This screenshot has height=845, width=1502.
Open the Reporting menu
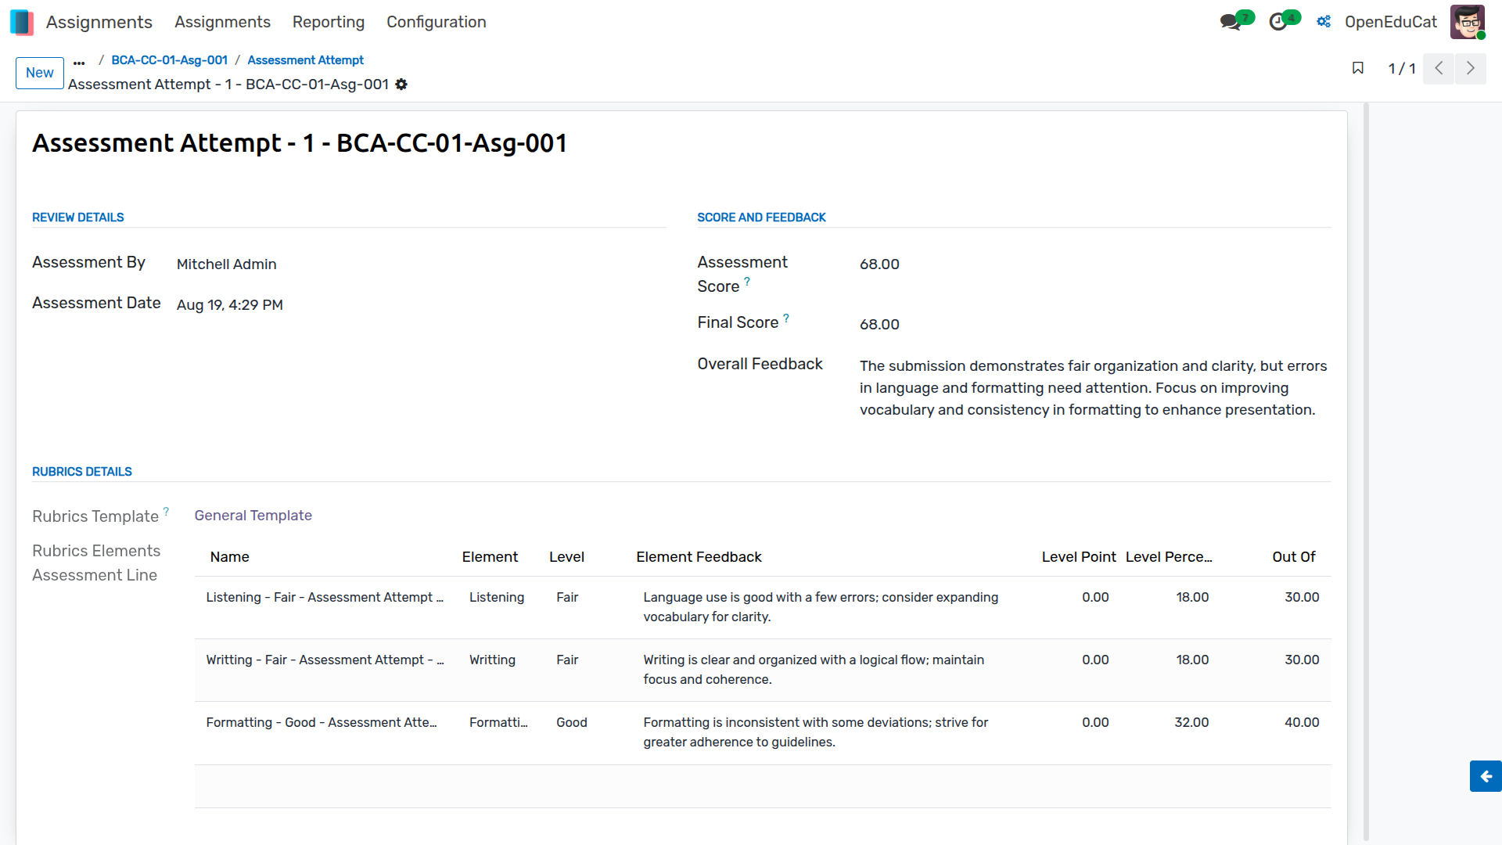coord(329,22)
